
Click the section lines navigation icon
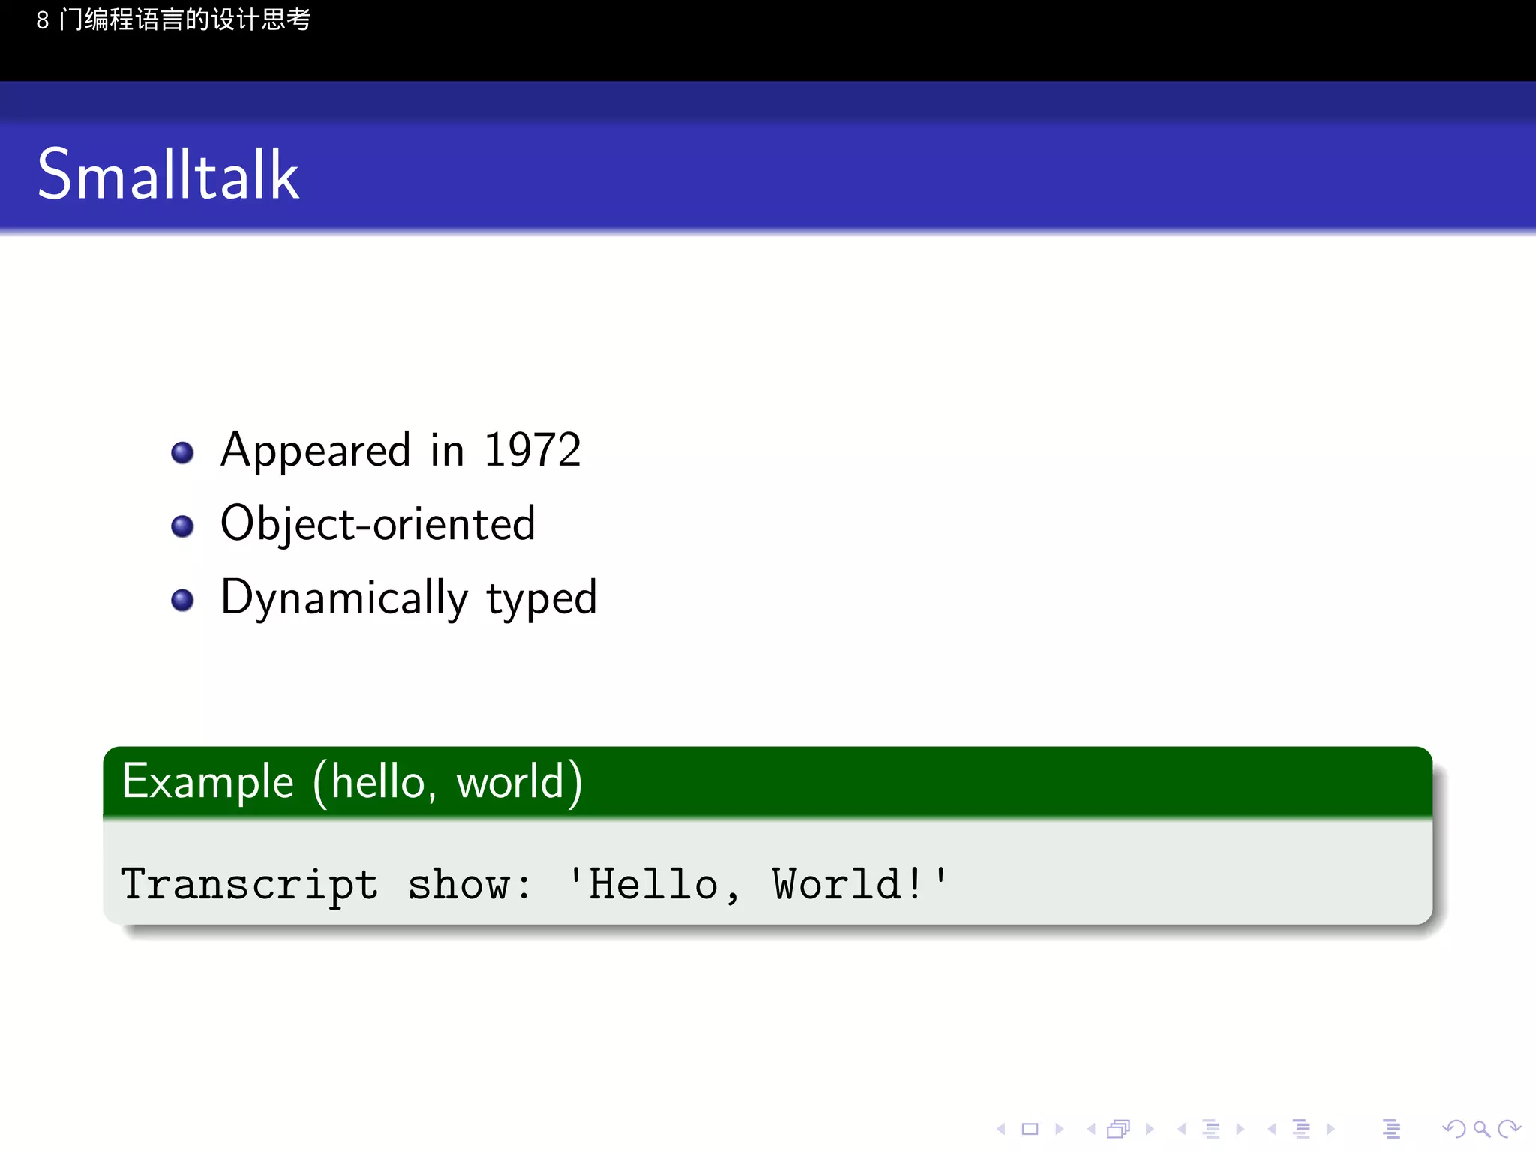tap(1302, 1129)
